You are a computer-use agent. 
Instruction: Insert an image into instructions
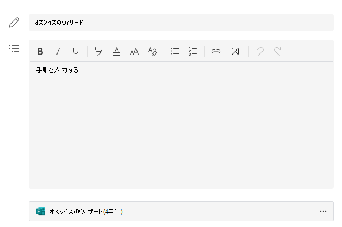(x=235, y=51)
